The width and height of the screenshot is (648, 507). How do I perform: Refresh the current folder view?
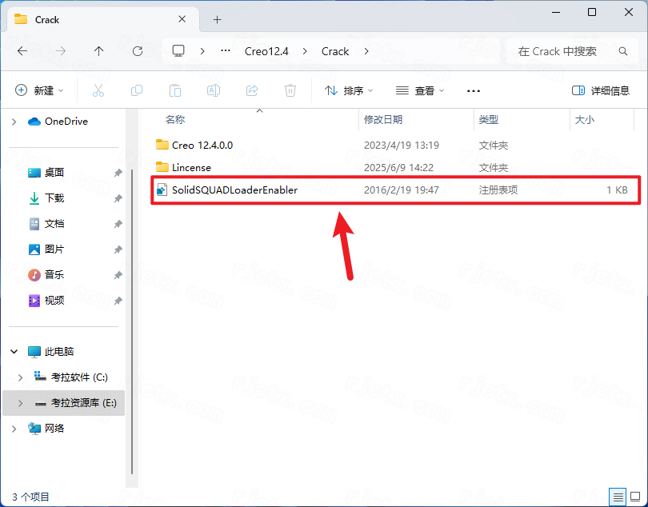(138, 51)
